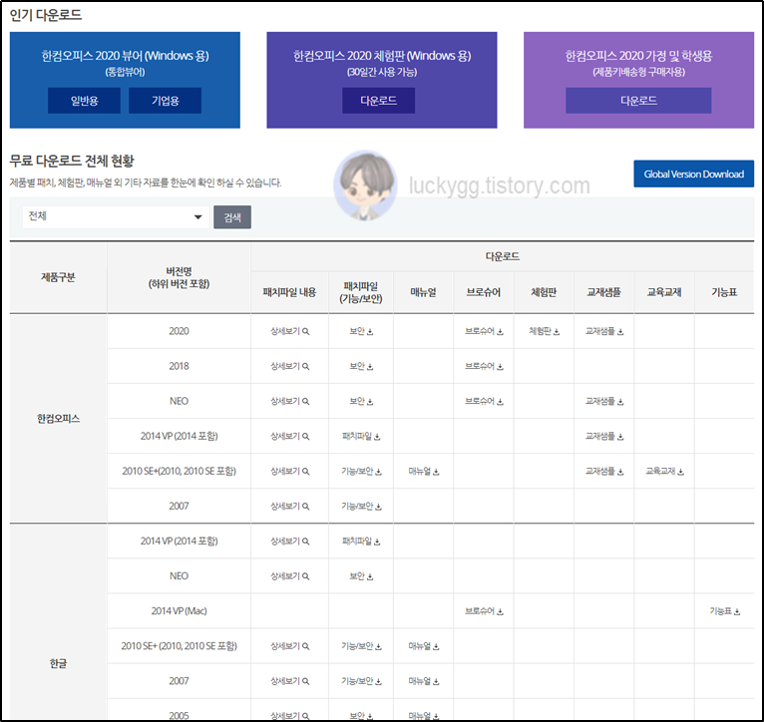
Task: View patch details for 한글 2014 VP
Action: click(290, 541)
